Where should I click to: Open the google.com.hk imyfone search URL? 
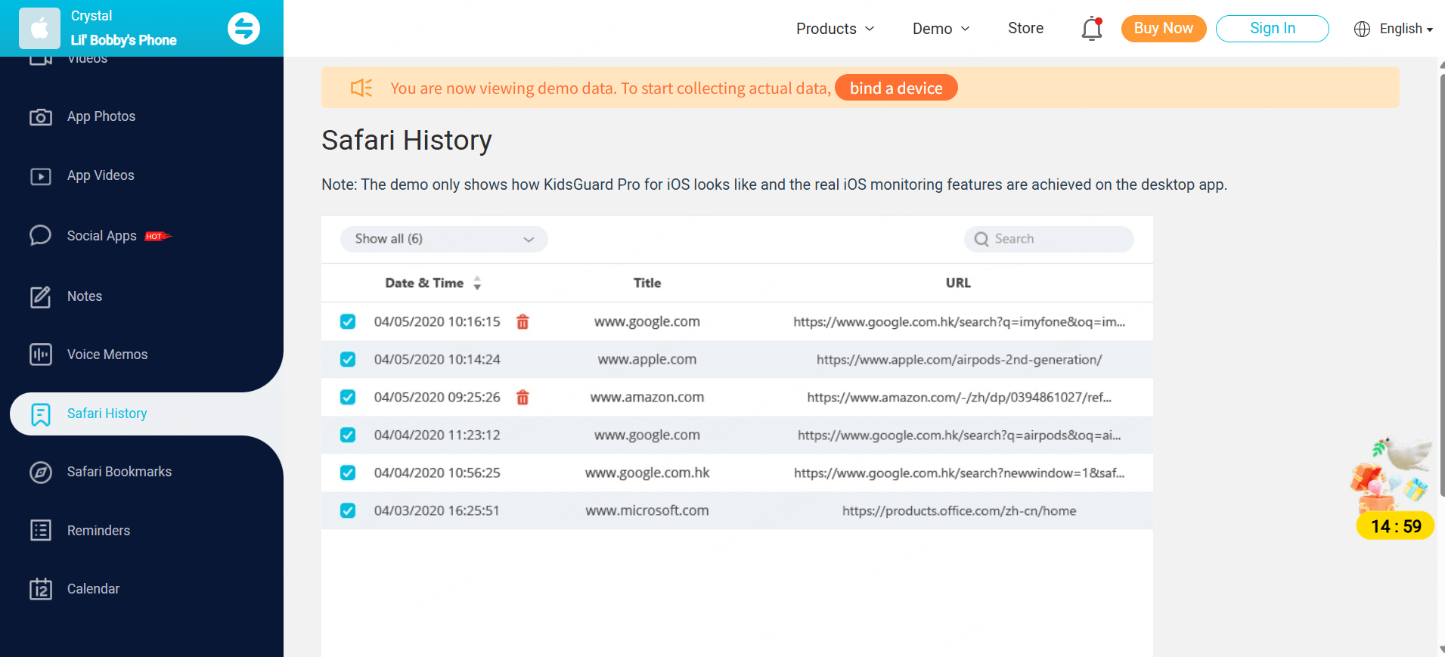click(x=959, y=322)
